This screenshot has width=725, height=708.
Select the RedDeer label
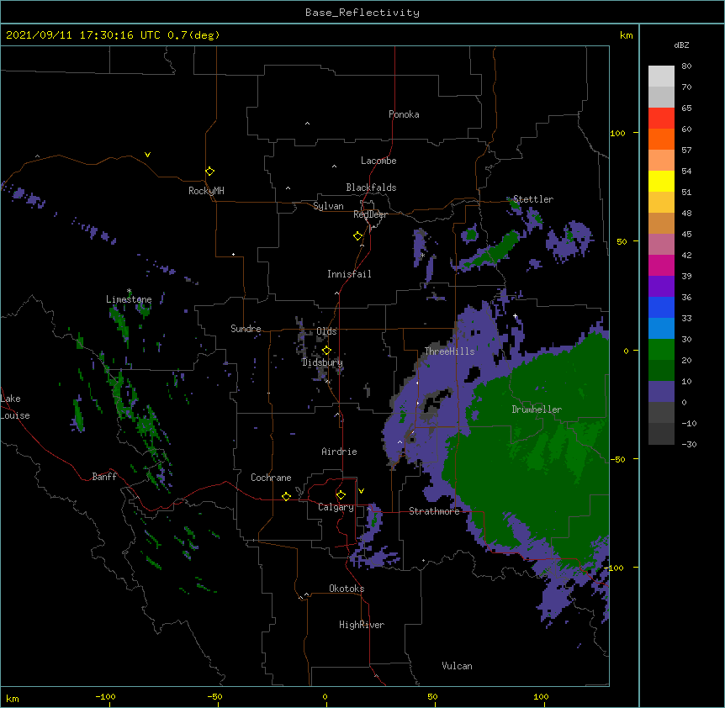point(370,214)
